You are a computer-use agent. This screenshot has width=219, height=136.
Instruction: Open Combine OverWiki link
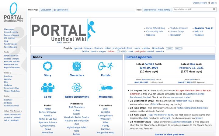[x=12, y=117]
